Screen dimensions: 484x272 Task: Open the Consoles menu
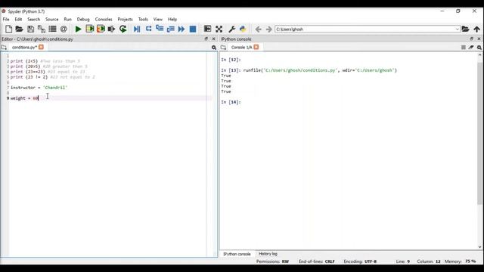click(x=104, y=19)
